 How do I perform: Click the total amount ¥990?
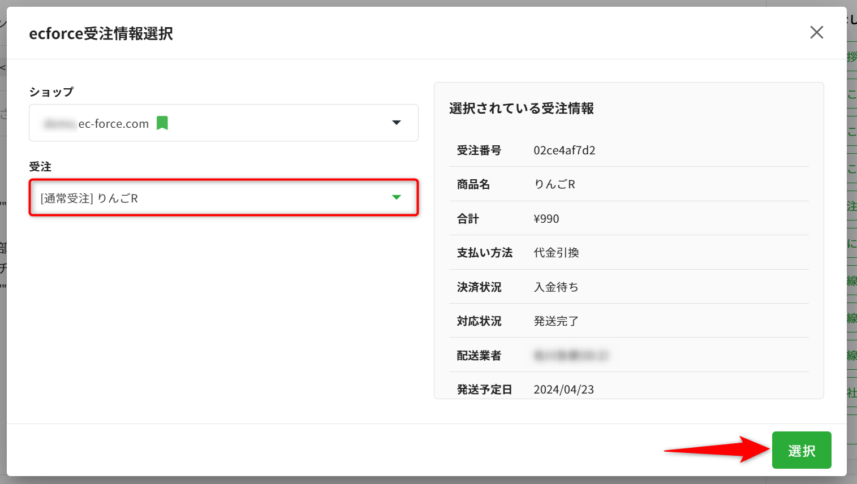point(546,219)
